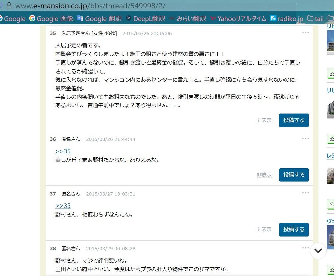Hide post 35 with 非表示
Screen dimensions: 334x276
(264, 120)
